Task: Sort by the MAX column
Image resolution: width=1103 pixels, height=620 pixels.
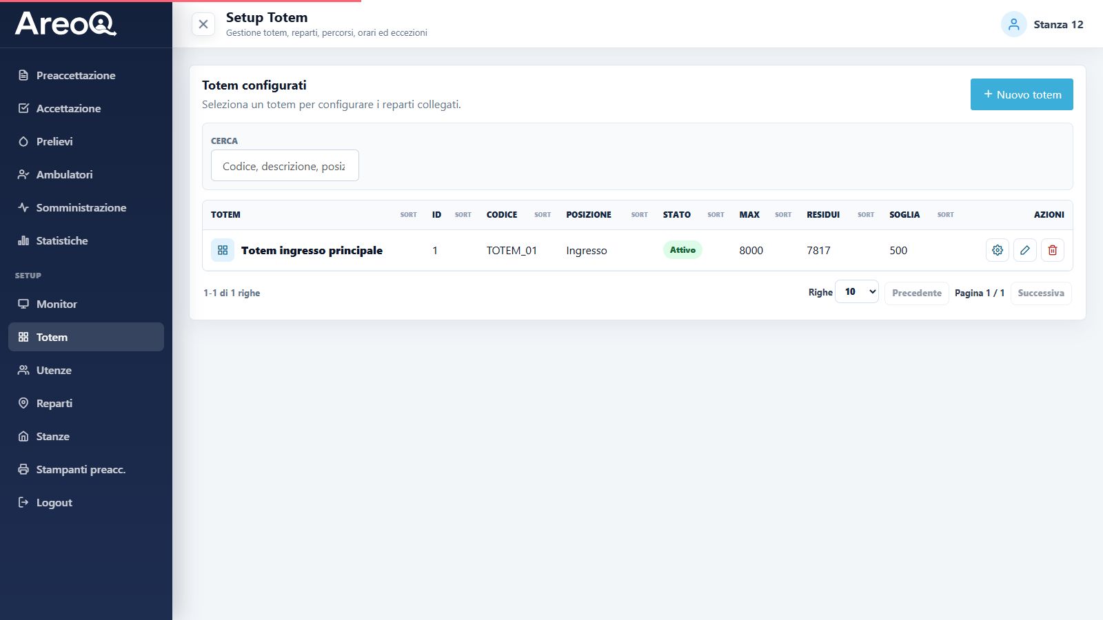Action: 783,215
